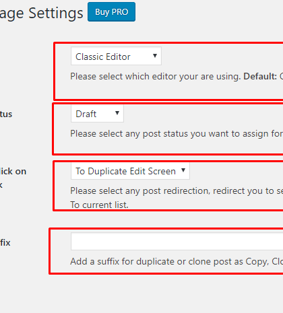Viewport: 283px width, 313px height.
Task: Click the 'lick on' redirect row label
Action: (13, 172)
